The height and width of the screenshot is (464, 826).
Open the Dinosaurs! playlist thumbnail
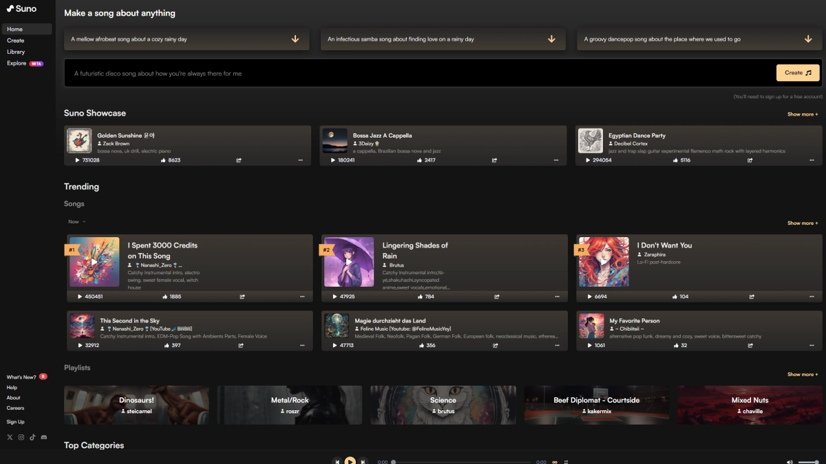tap(136, 405)
